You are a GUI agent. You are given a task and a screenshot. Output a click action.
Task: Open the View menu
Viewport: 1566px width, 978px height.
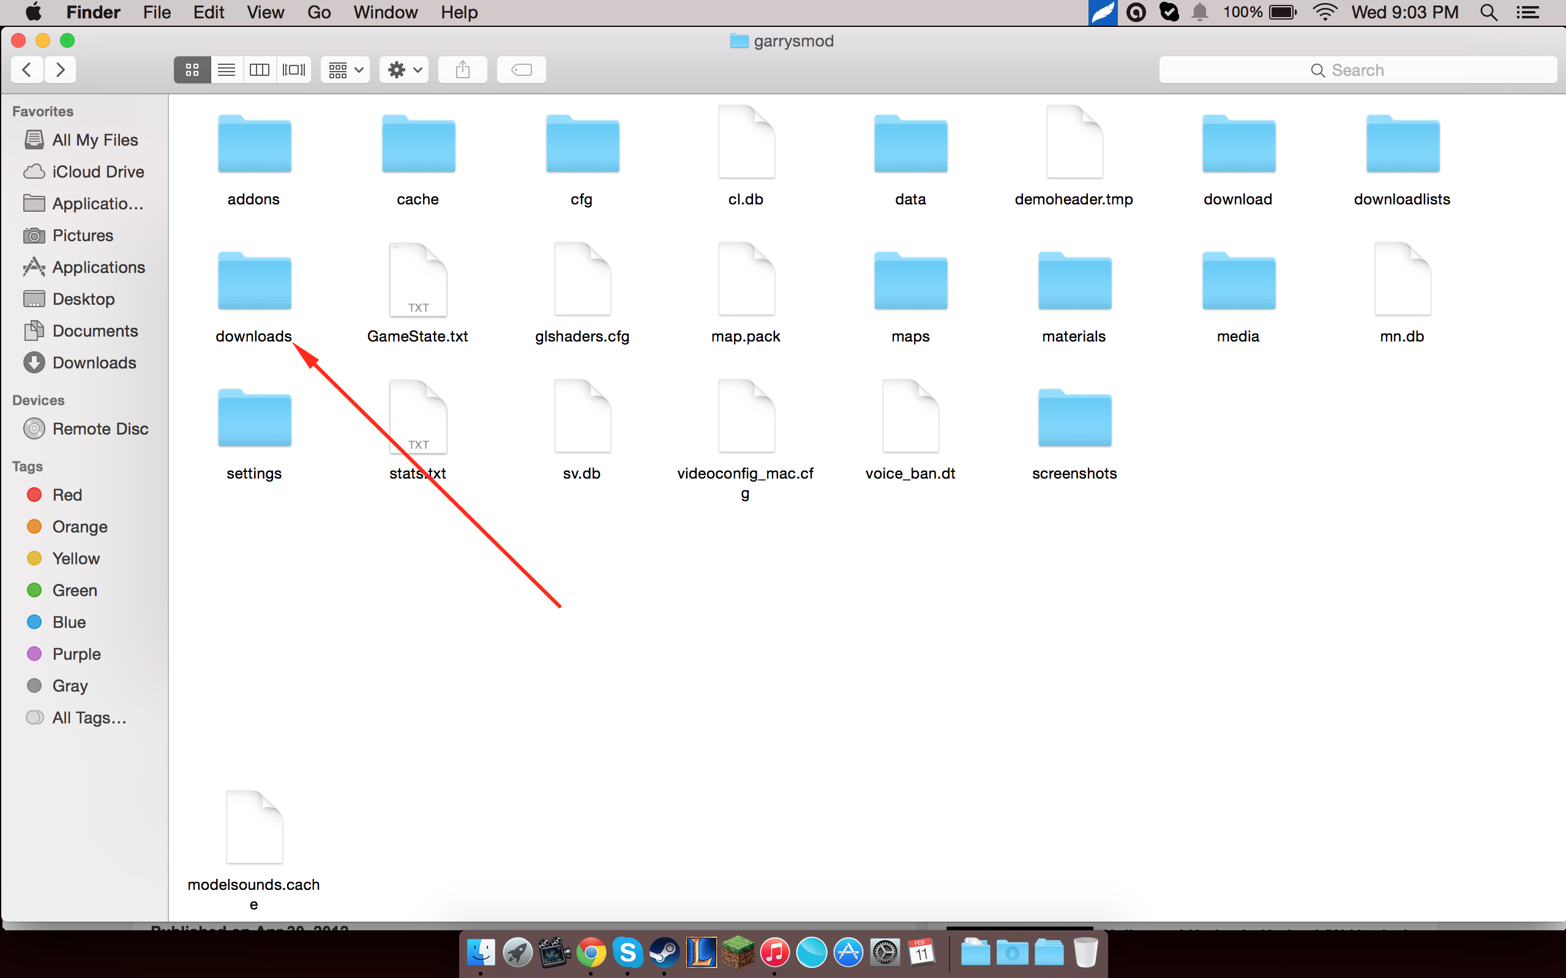[x=265, y=12]
